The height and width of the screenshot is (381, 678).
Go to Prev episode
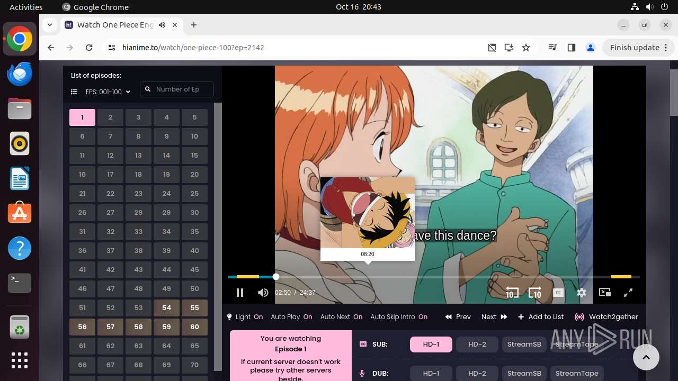pyautogui.click(x=458, y=317)
